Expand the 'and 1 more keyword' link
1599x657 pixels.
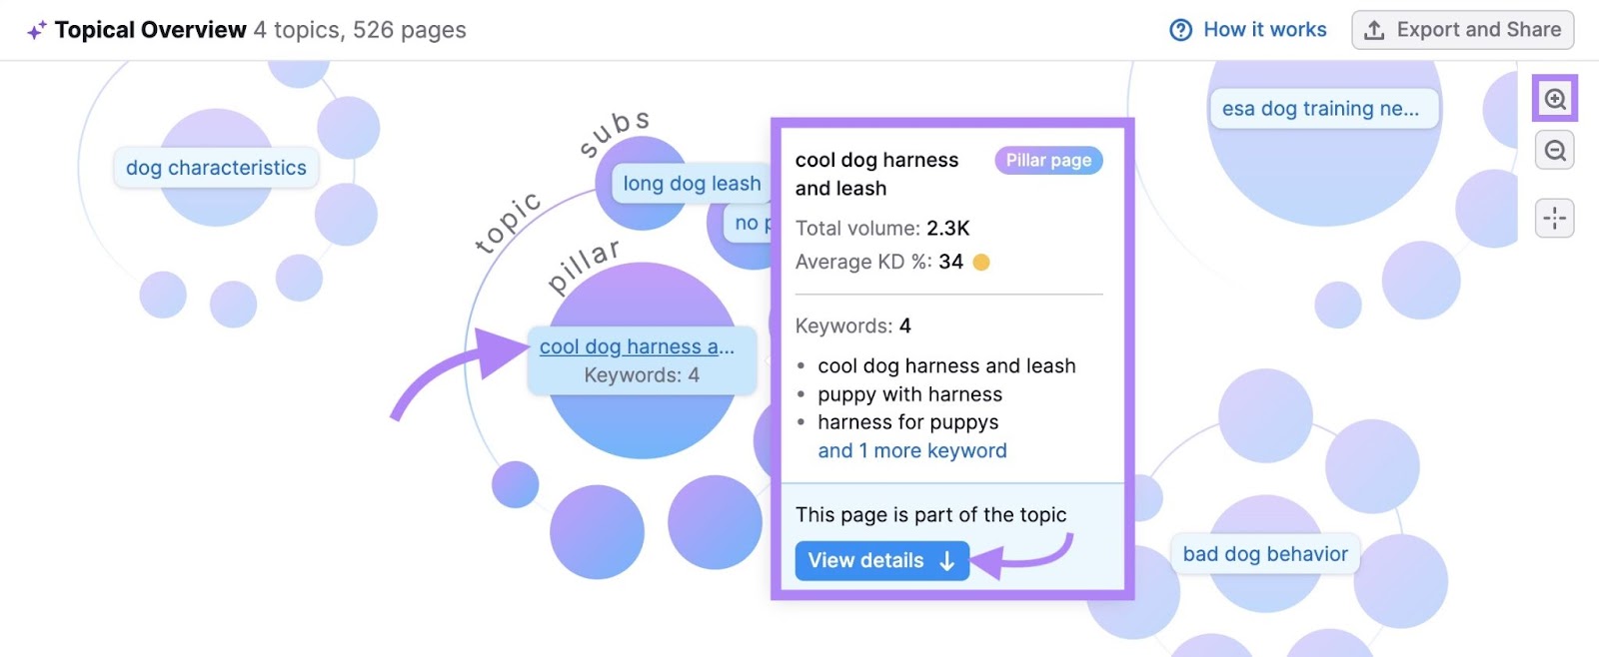pyautogui.click(x=911, y=450)
